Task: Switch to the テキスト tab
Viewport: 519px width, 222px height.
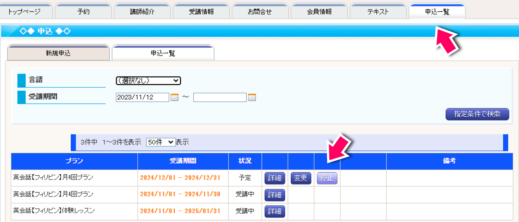Action: (x=378, y=11)
